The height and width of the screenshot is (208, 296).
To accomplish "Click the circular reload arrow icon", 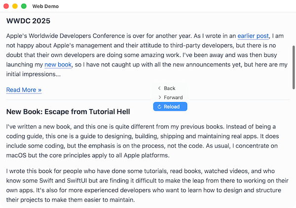I will (x=159, y=107).
